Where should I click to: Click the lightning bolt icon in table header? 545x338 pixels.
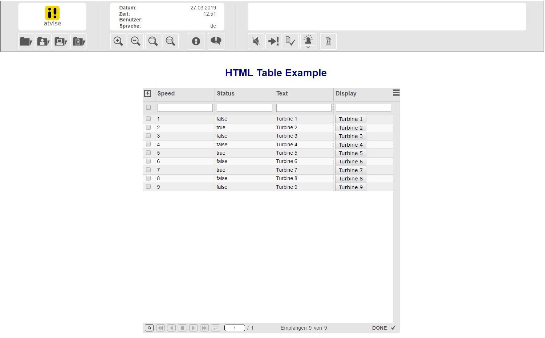tap(148, 94)
